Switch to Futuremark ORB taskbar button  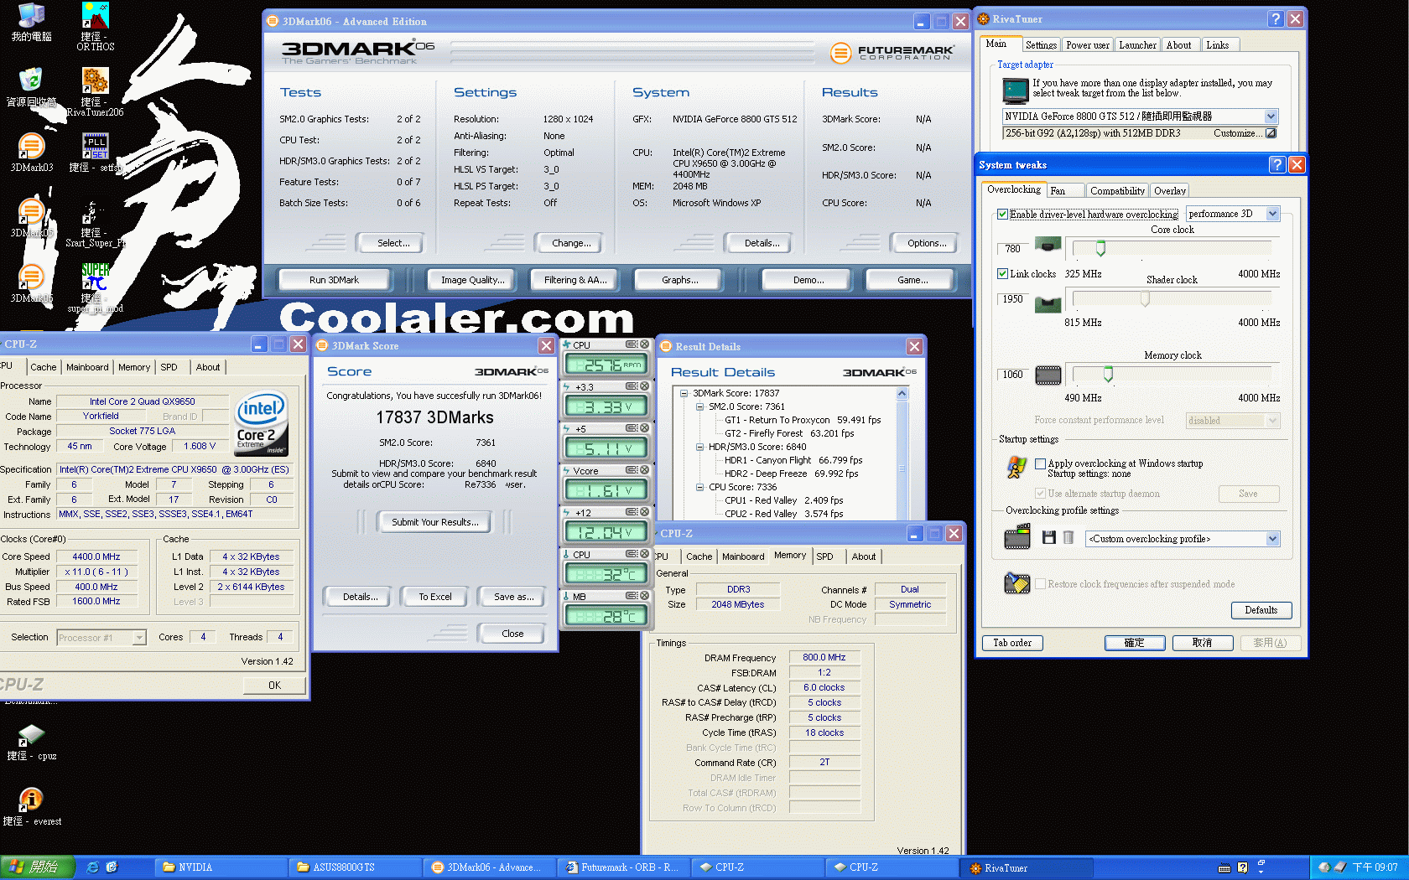[x=622, y=867]
